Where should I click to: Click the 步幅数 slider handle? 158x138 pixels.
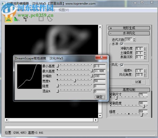(x=92, y=76)
